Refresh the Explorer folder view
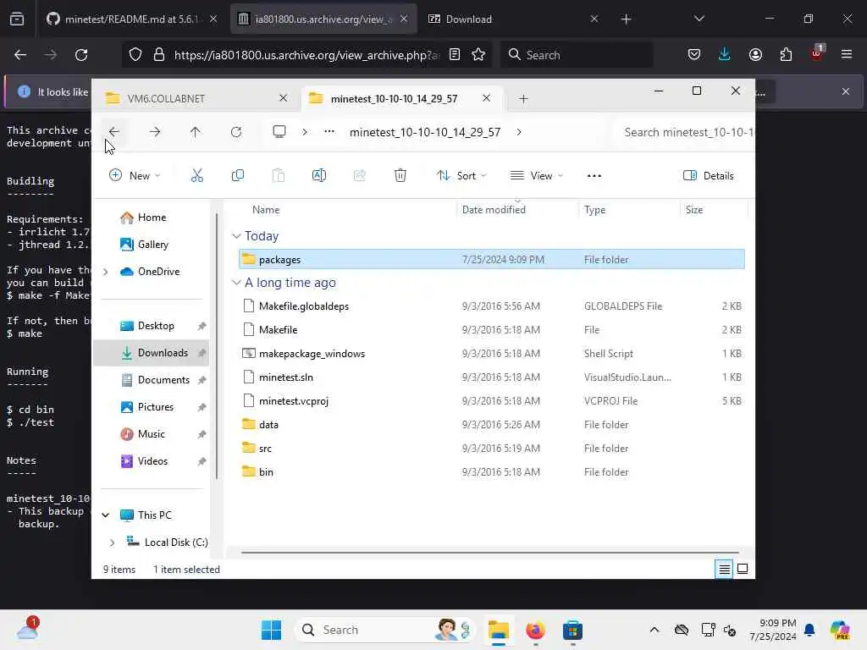Image resolution: width=867 pixels, height=650 pixels. [236, 132]
